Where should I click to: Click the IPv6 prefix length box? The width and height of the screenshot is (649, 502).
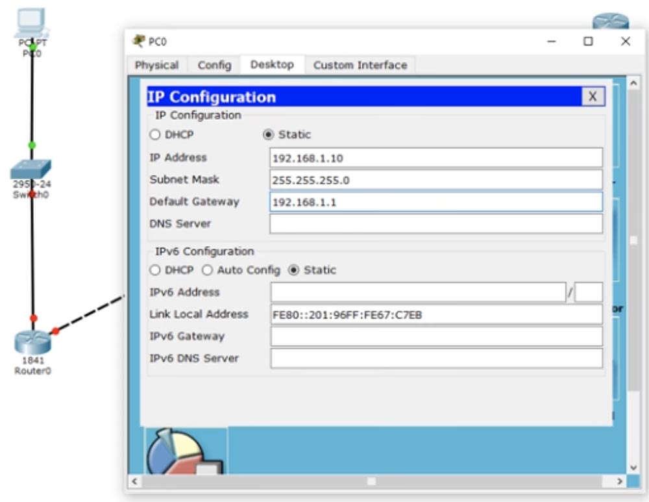589,292
